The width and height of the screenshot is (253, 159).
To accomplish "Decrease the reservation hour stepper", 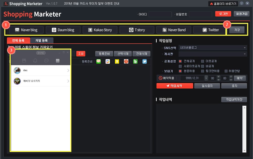I will point(219,79).
